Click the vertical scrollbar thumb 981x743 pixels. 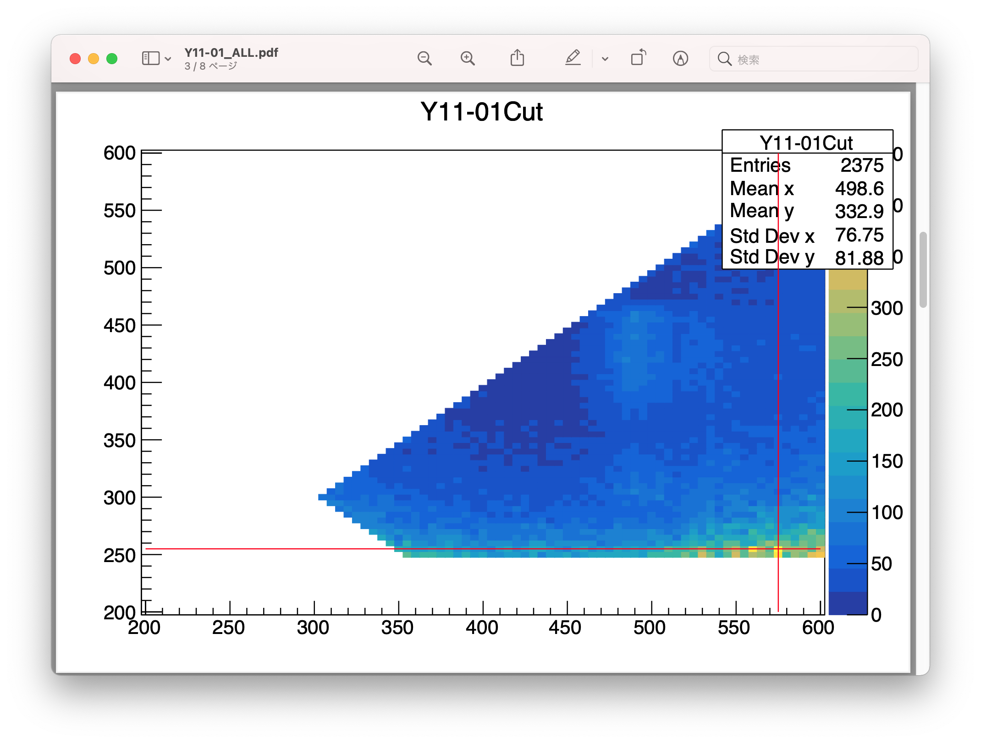click(923, 270)
